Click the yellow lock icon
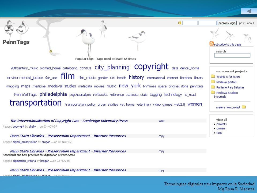The image size is (257, 193). tap(180, 23)
